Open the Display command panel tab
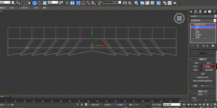217x108 pixels. tap(210, 12)
